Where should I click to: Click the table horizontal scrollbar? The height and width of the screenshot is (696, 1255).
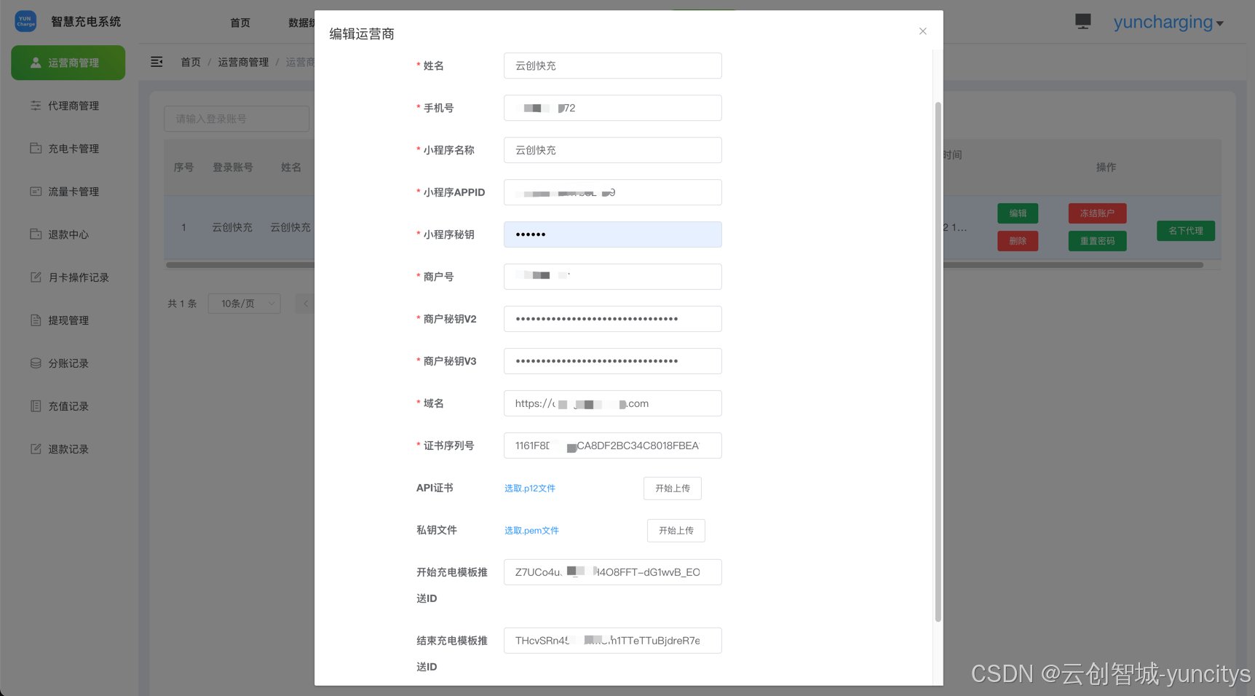[684, 265]
